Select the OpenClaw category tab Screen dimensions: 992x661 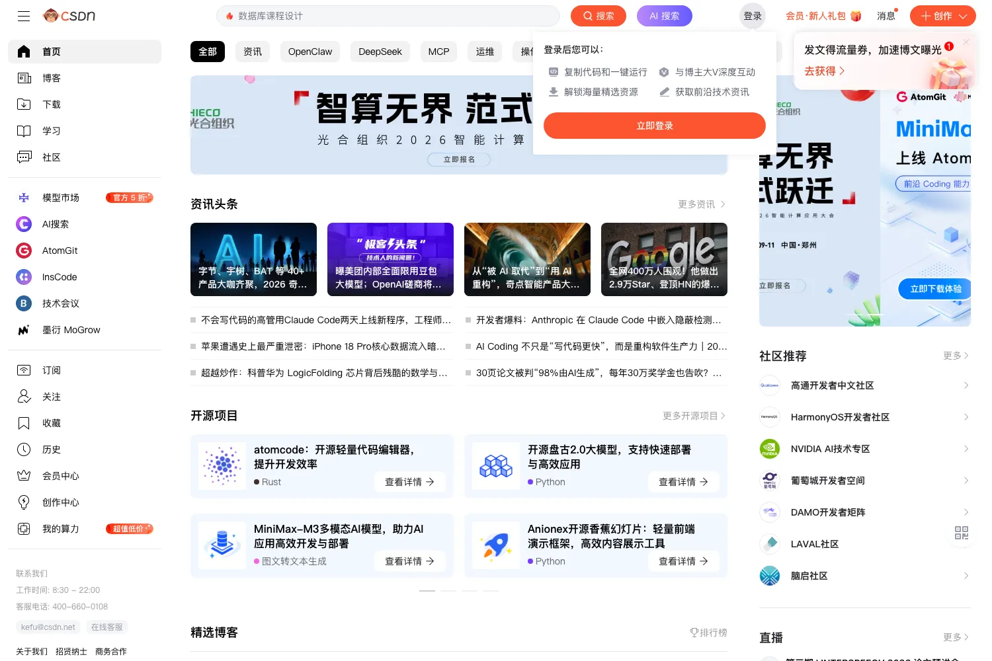pyautogui.click(x=310, y=52)
